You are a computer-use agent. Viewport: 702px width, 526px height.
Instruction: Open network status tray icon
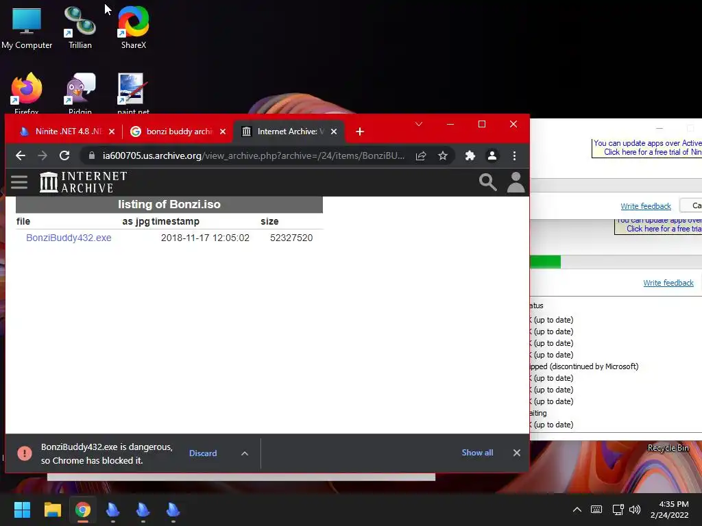pyautogui.click(x=618, y=510)
